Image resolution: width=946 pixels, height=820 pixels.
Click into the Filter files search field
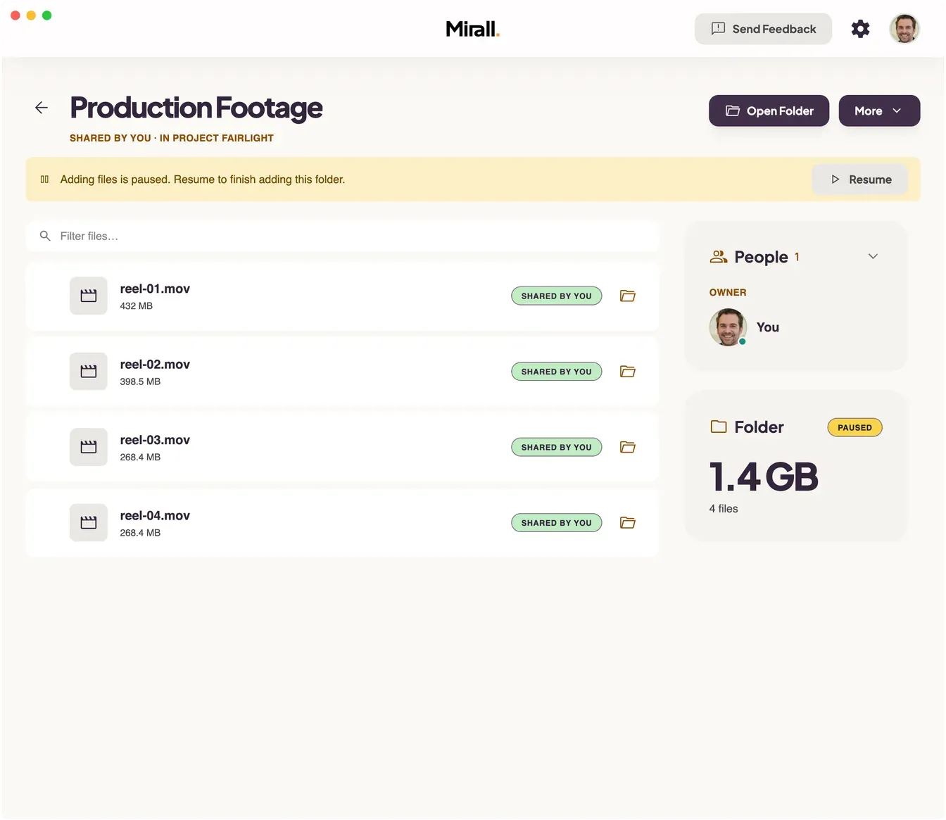point(342,236)
